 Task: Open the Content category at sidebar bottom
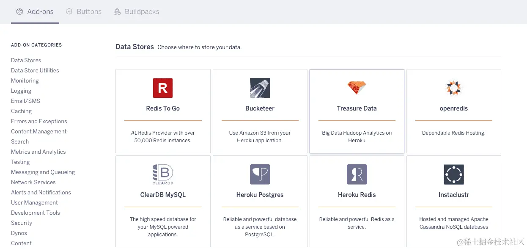(x=21, y=243)
